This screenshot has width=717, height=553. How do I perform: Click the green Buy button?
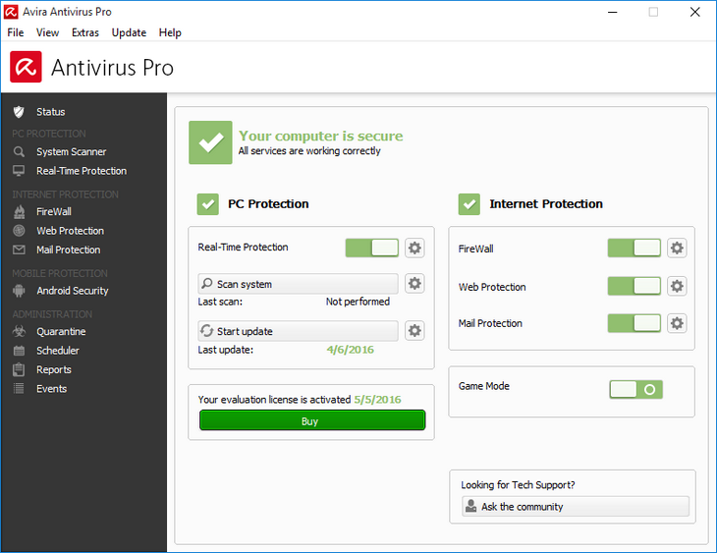(x=312, y=420)
